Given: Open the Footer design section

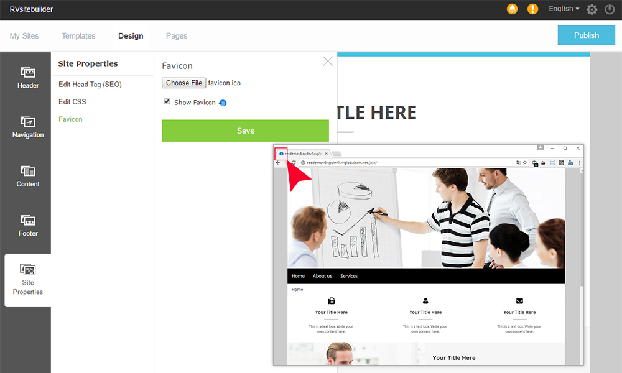Looking at the screenshot, I should (x=28, y=226).
